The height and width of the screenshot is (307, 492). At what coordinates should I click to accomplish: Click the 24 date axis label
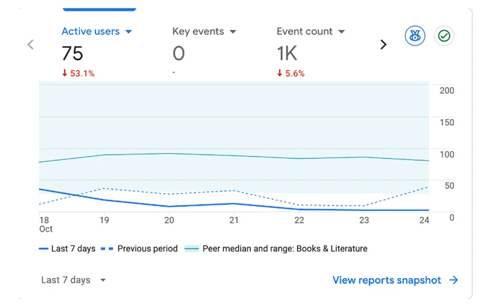(x=424, y=220)
